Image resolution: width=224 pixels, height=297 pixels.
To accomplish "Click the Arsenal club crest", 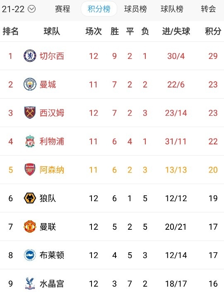I will pyautogui.click(x=30, y=170).
